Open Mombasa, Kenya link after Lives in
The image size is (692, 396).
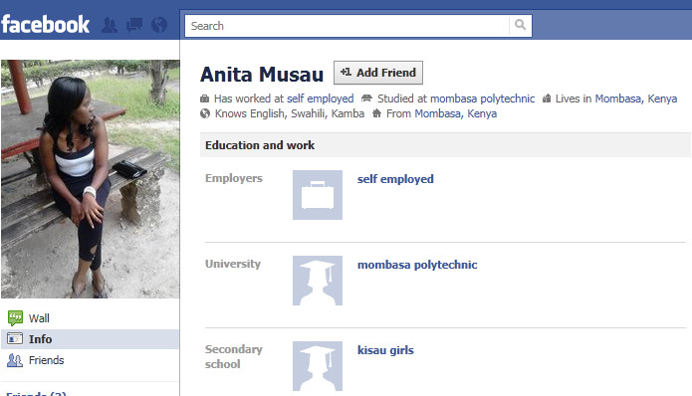[x=636, y=99]
